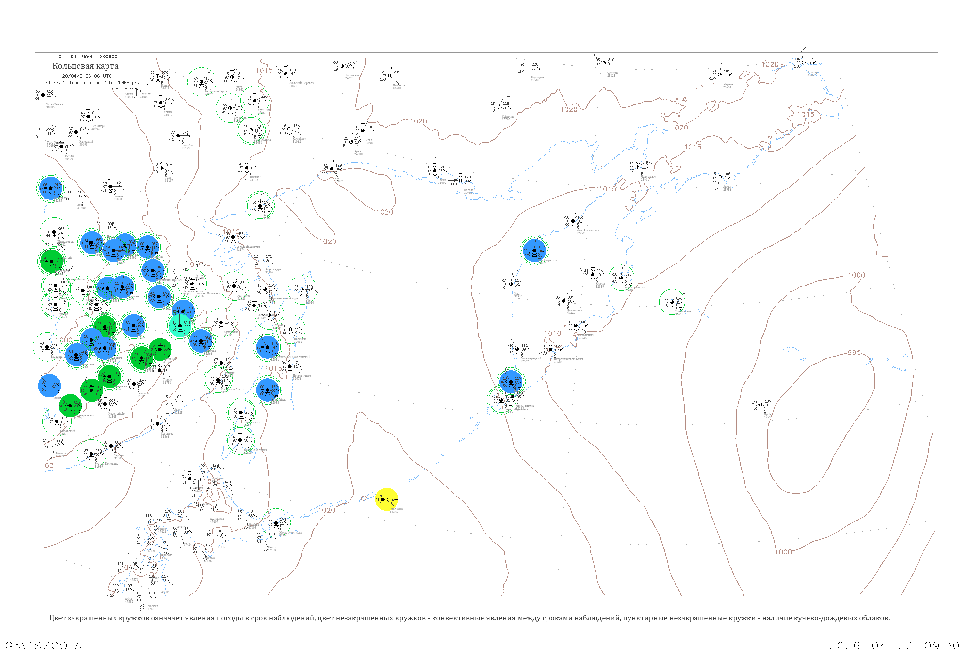Viewport: 980px width, 653px height.
Task: Click the cyan (turquoise) station circle
Action: tap(180, 326)
